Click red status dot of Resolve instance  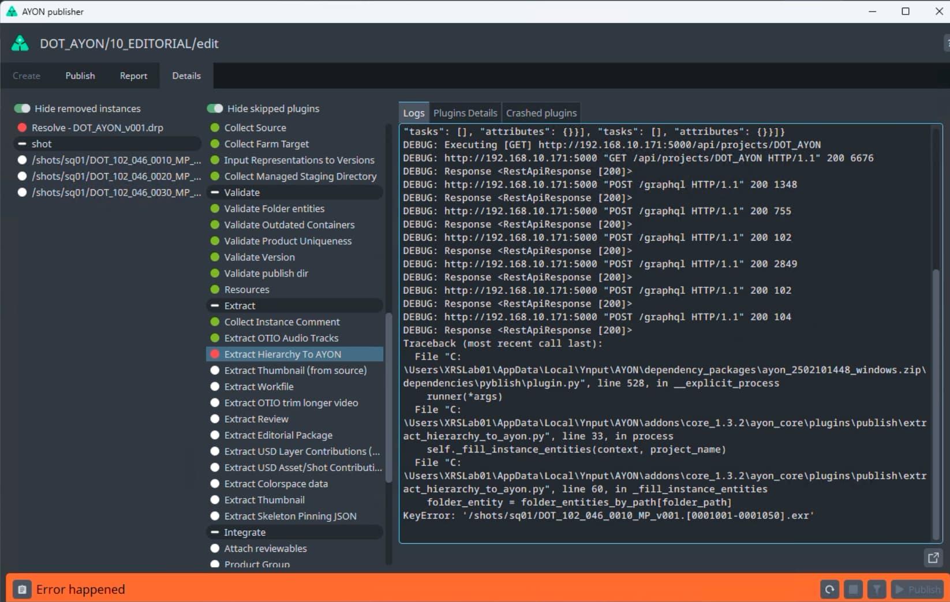22,128
